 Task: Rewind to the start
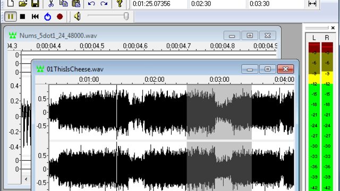coord(35,16)
